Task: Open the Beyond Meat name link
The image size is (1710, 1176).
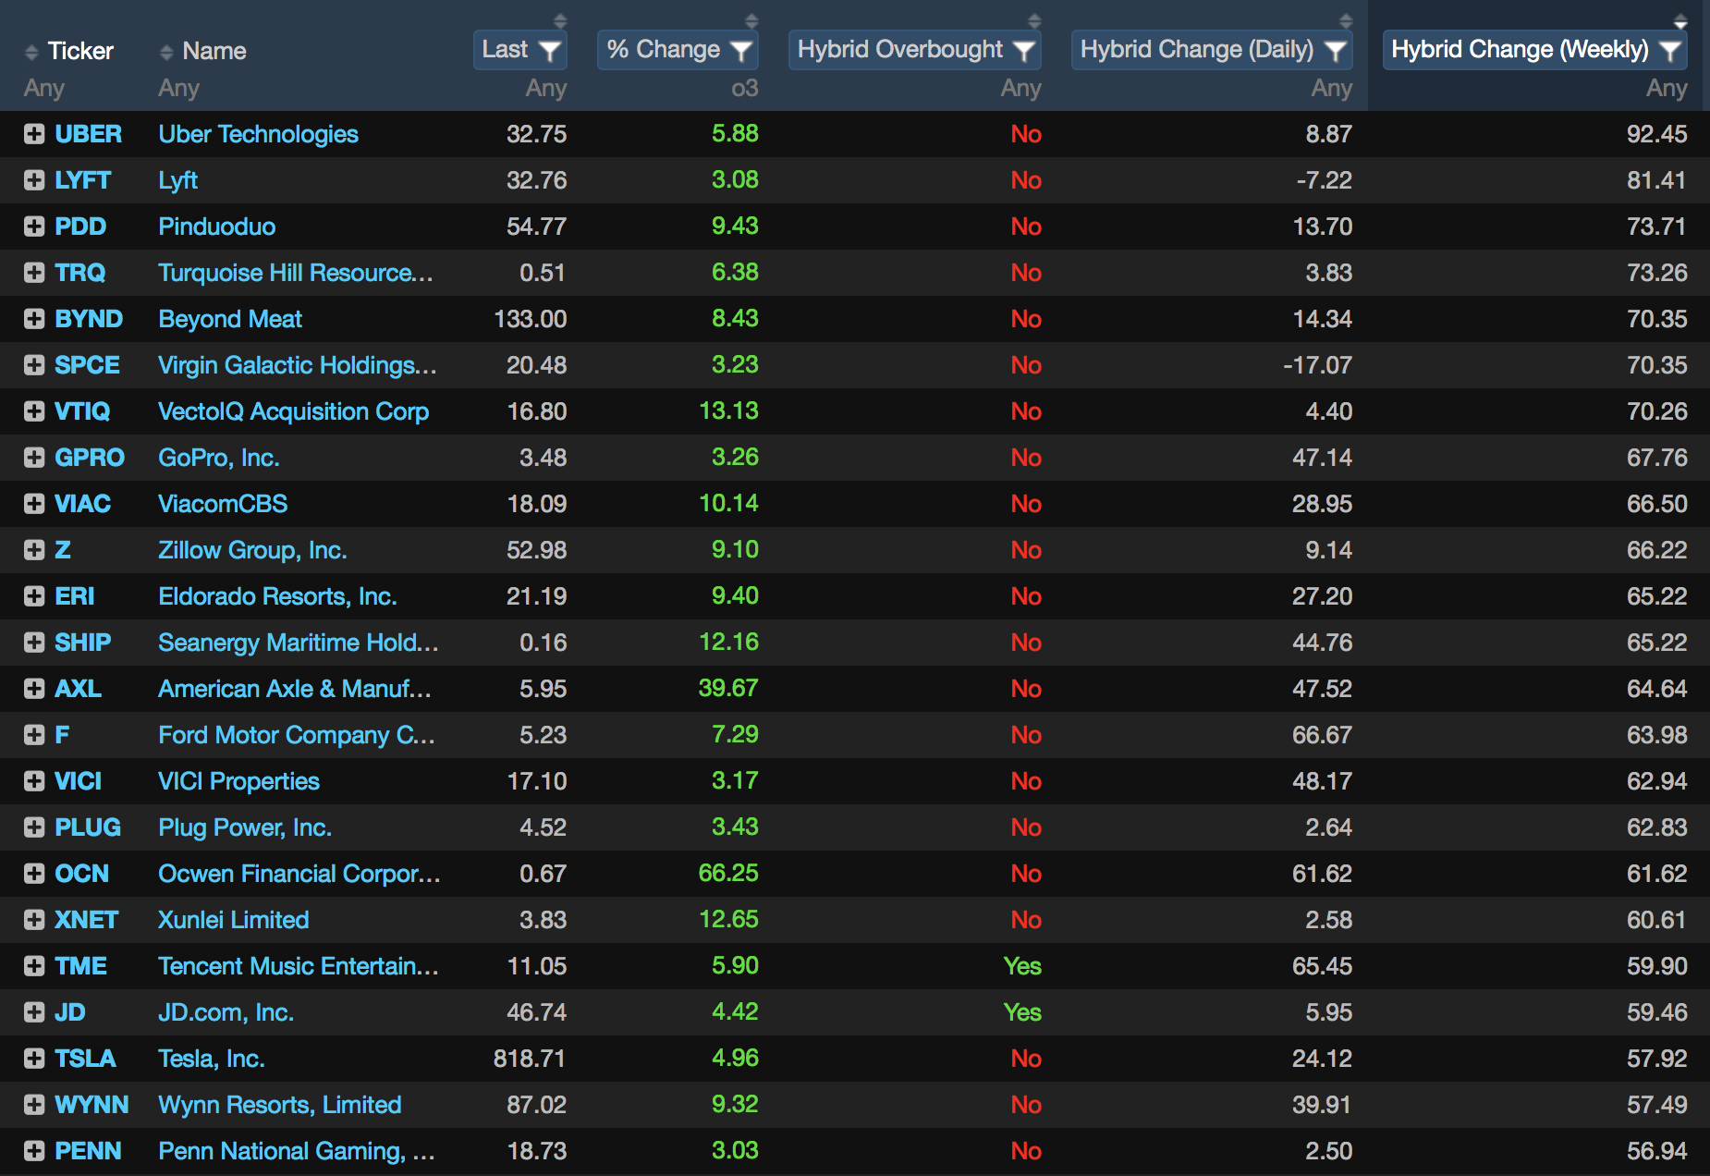Action: click(230, 319)
